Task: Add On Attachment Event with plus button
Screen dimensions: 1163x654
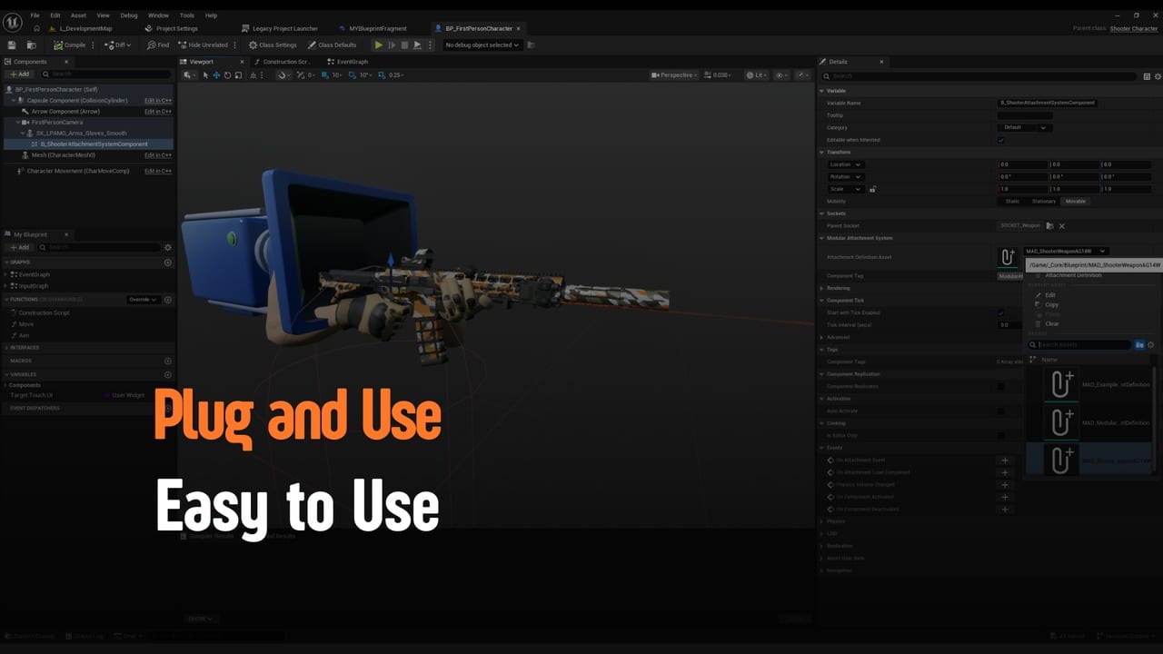Action: click(1005, 461)
